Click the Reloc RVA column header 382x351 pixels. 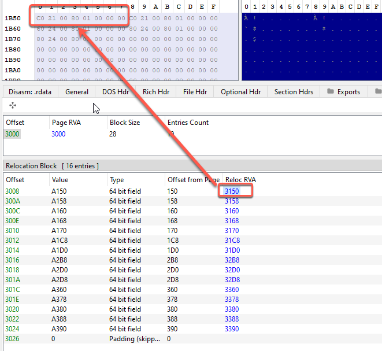[x=240, y=180]
